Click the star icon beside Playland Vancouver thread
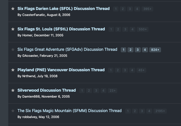 (13, 70)
